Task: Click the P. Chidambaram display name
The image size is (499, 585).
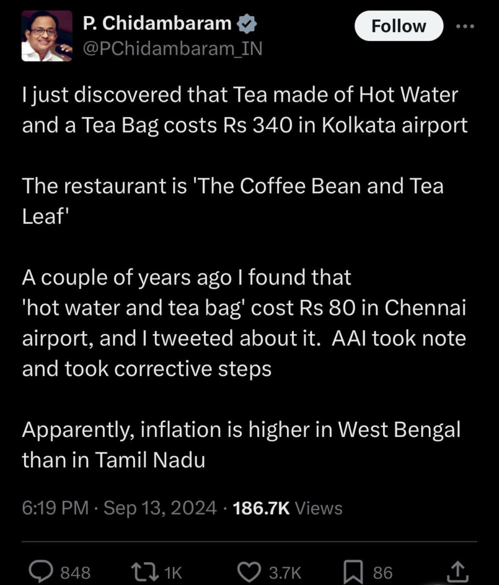Action: (x=157, y=23)
